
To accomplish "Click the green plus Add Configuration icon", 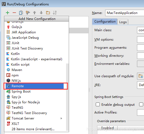I will click(8, 13).
